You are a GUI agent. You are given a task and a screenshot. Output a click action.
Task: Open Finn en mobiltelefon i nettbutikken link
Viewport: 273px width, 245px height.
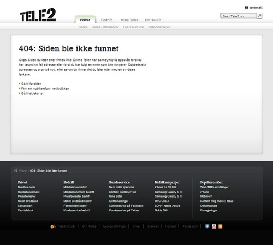45,89
